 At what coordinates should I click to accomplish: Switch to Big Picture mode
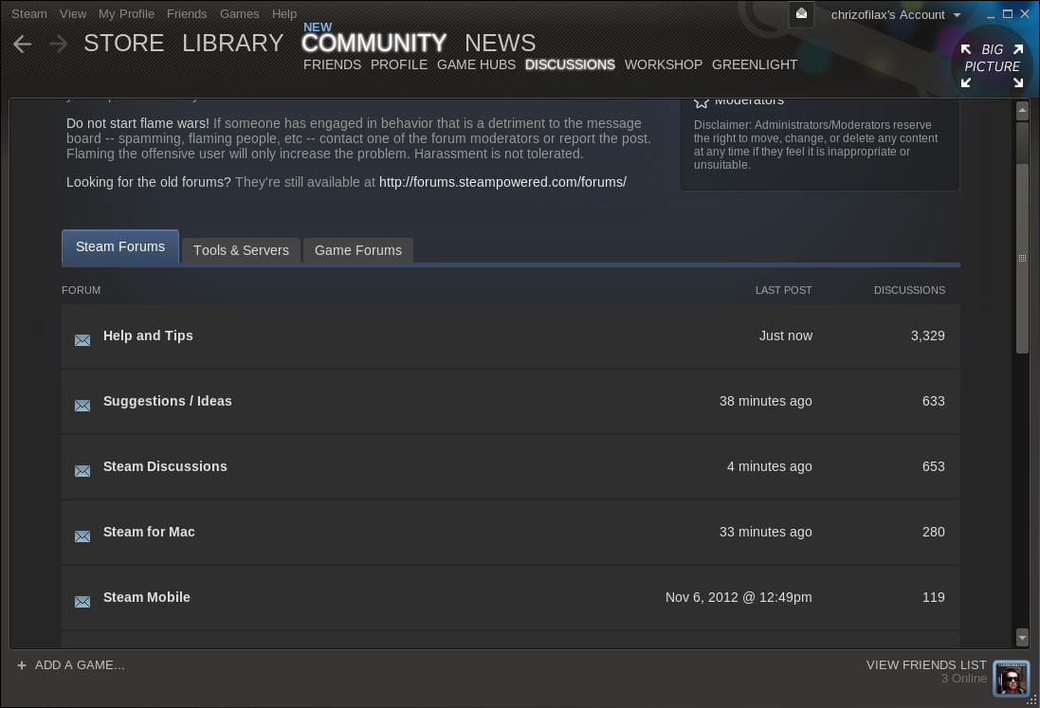[x=993, y=65]
